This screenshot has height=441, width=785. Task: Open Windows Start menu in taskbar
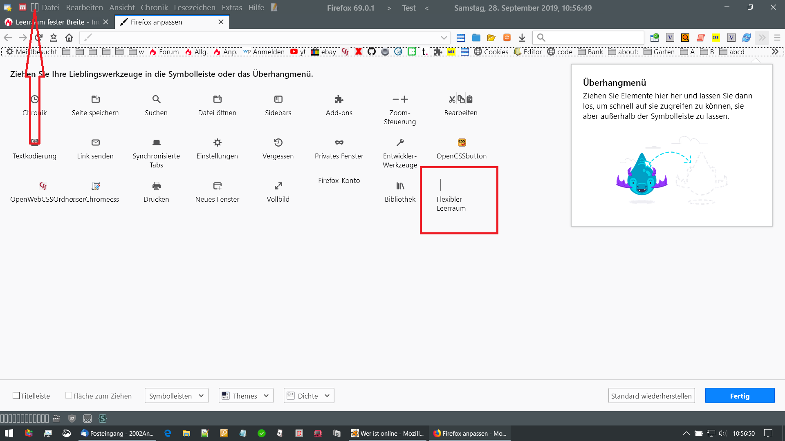pyautogui.click(x=9, y=433)
